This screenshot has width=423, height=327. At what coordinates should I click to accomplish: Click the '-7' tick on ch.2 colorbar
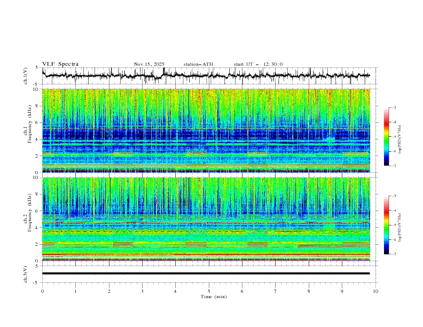pyautogui.click(x=394, y=254)
